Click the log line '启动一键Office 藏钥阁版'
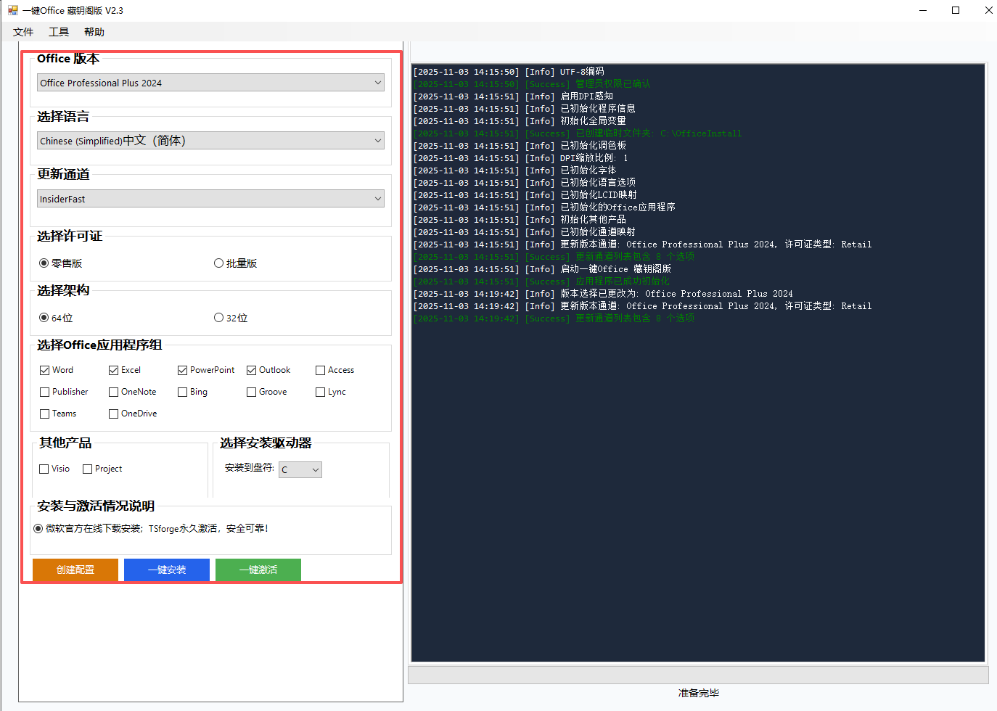Viewport: 997px width, 711px height. click(542, 269)
